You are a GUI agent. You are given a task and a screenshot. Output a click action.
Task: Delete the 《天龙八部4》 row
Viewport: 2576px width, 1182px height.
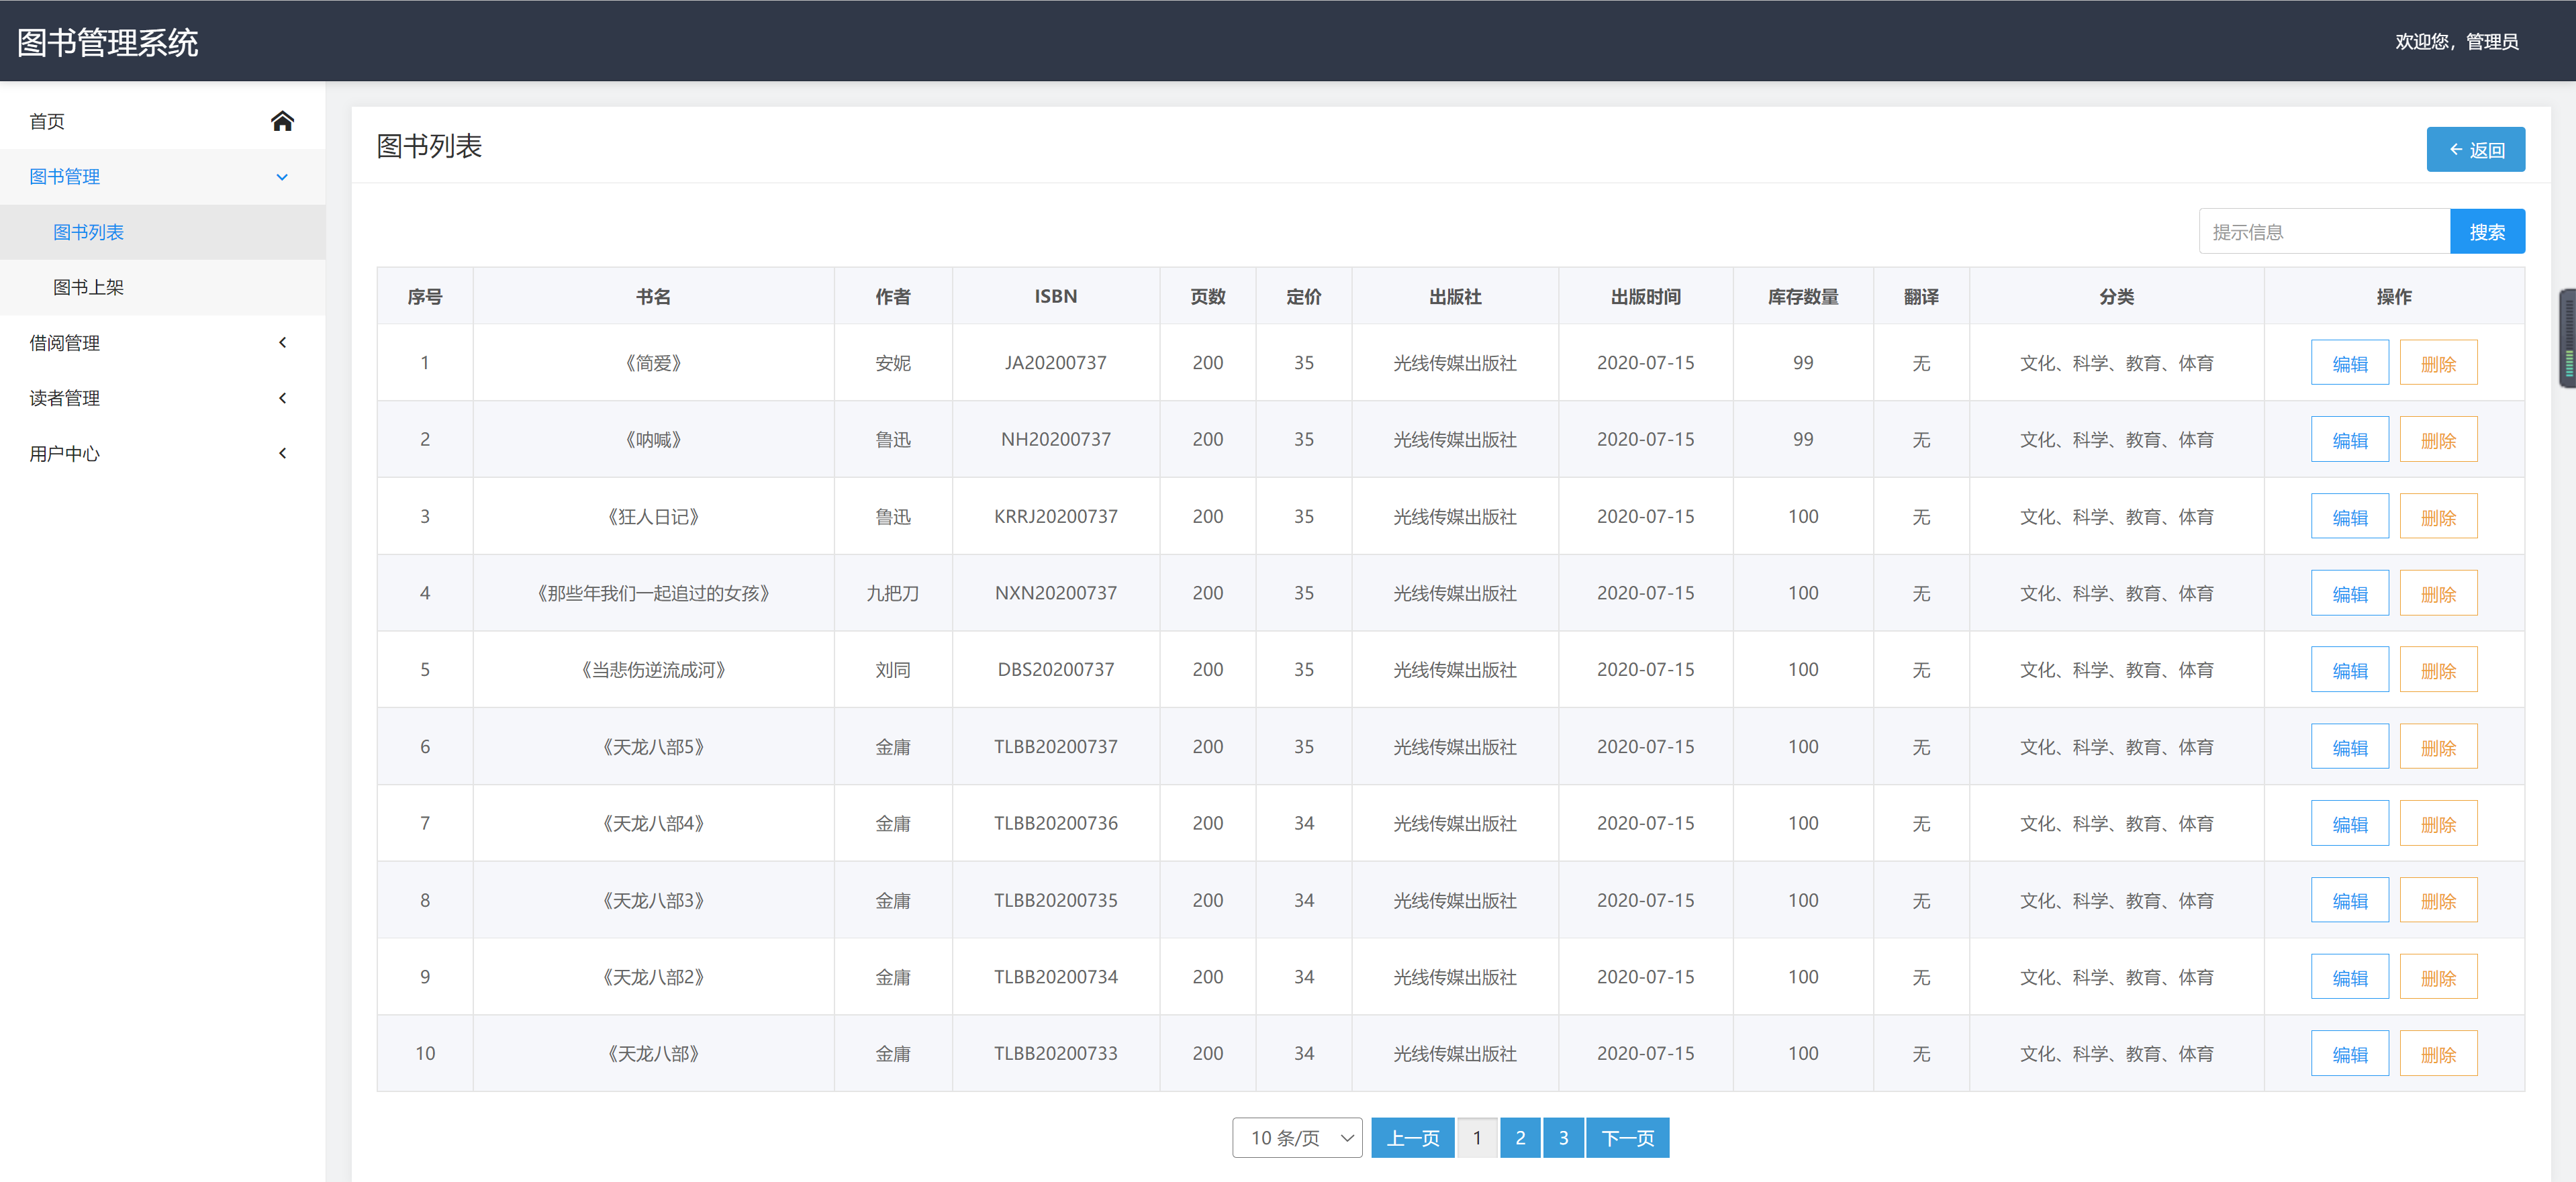(2438, 824)
